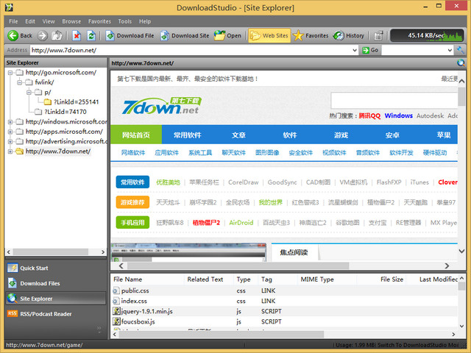471x353 pixels.
Task: Open the address bar URL dropdown
Action: (355, 50)
